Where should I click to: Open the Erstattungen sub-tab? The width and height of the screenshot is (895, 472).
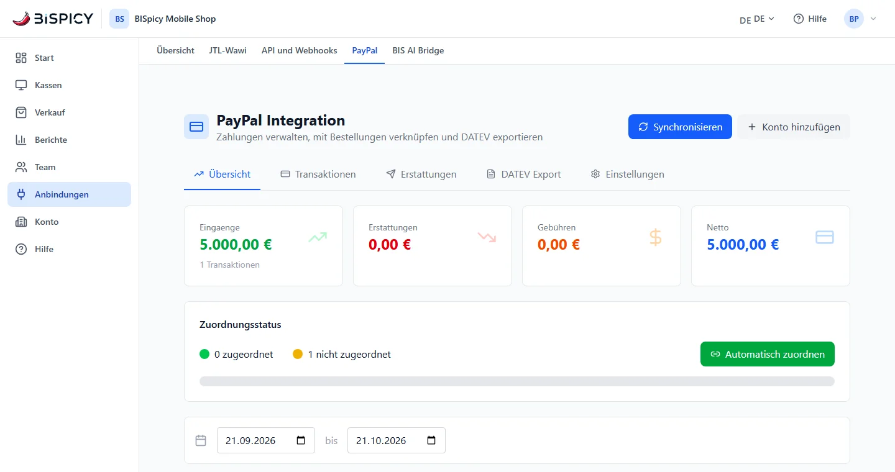[421, 175]
